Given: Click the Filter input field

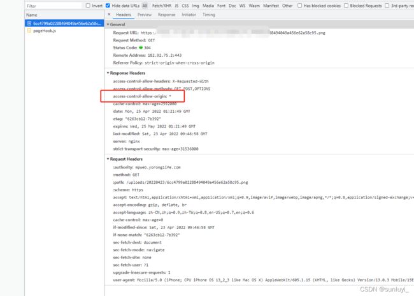Looking at the screenshot, I should [x=54, y=6].
